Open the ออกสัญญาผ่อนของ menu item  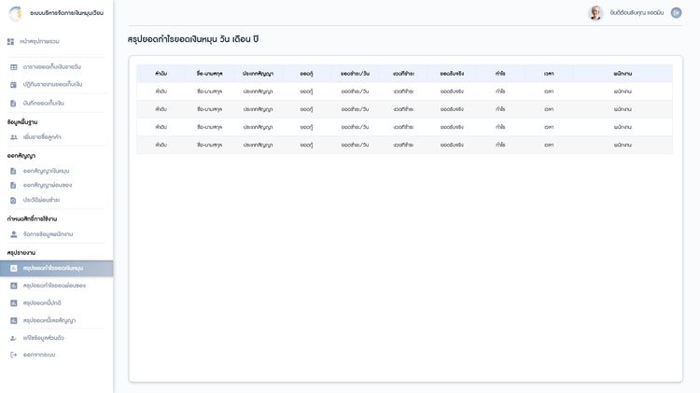47,185
